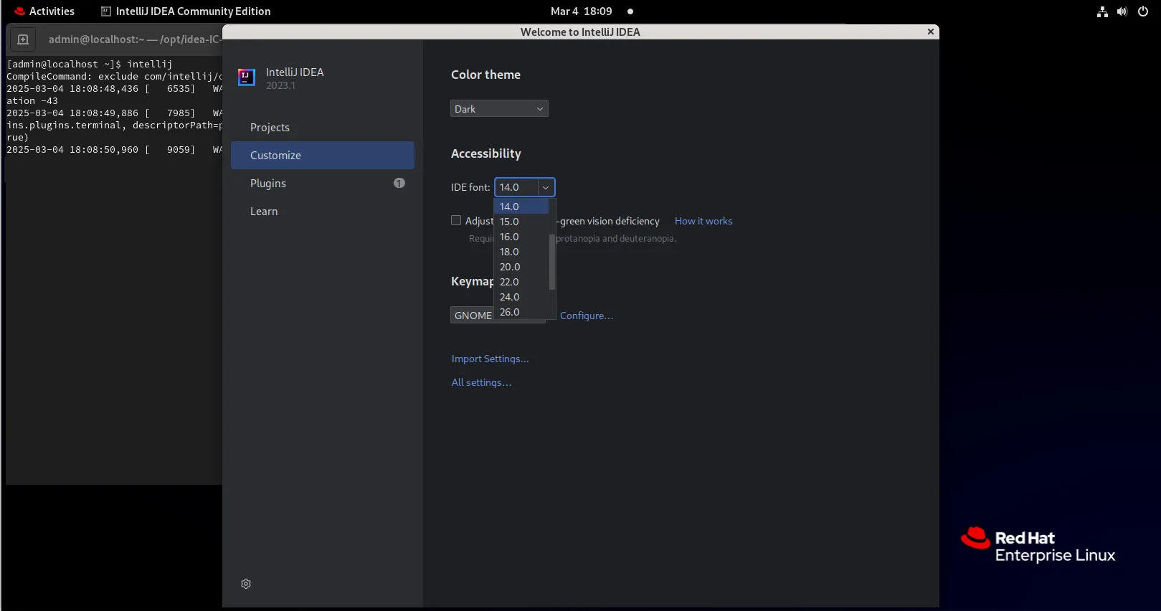Image resolution: width=1161 pixels, height=611 pixels.
Task: Click the Activities button in top bar
Action: (44, 11)
